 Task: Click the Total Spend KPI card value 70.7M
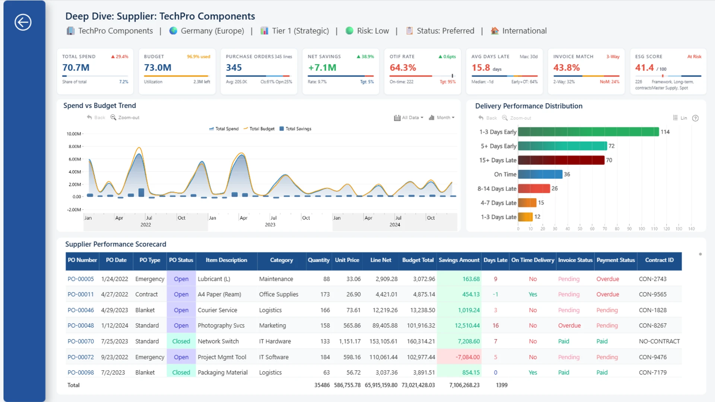(x=76, y=68)
